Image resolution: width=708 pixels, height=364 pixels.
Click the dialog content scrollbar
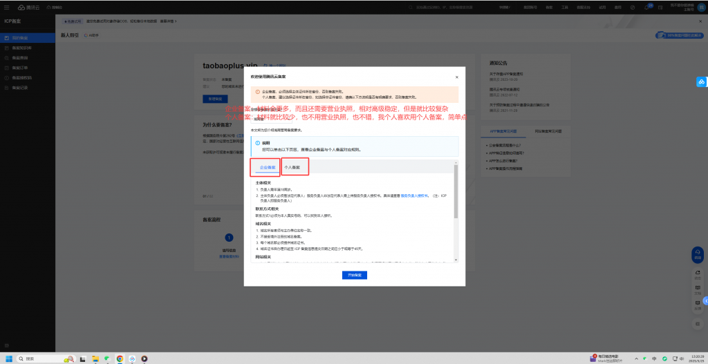[456, 192]
